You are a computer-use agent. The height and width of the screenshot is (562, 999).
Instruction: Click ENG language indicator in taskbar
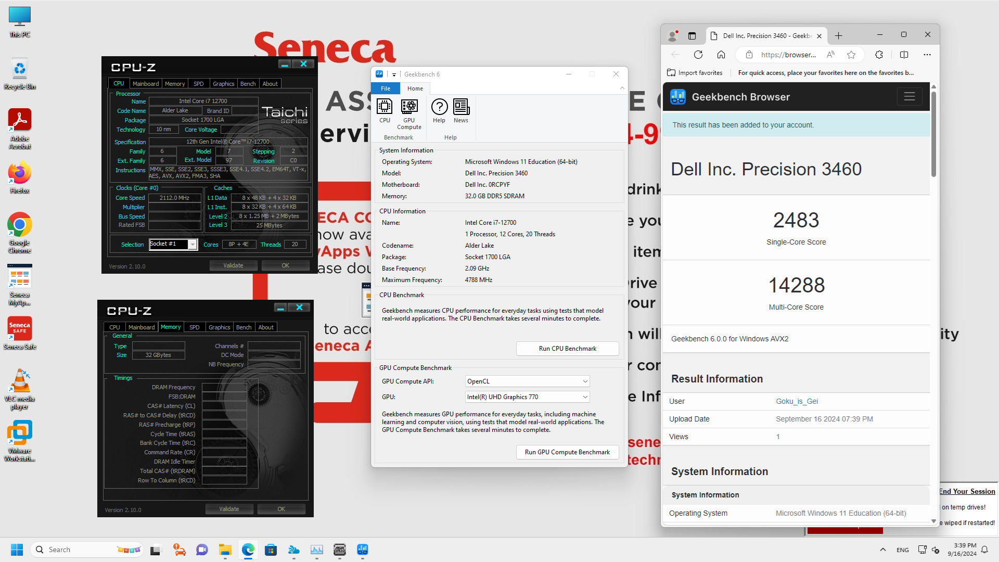tap(903, 550)
